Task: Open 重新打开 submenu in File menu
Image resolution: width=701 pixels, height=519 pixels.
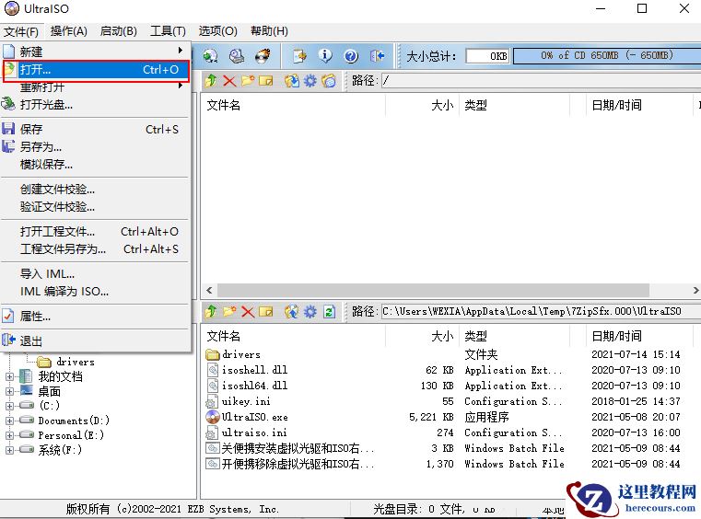Action: 95,86
